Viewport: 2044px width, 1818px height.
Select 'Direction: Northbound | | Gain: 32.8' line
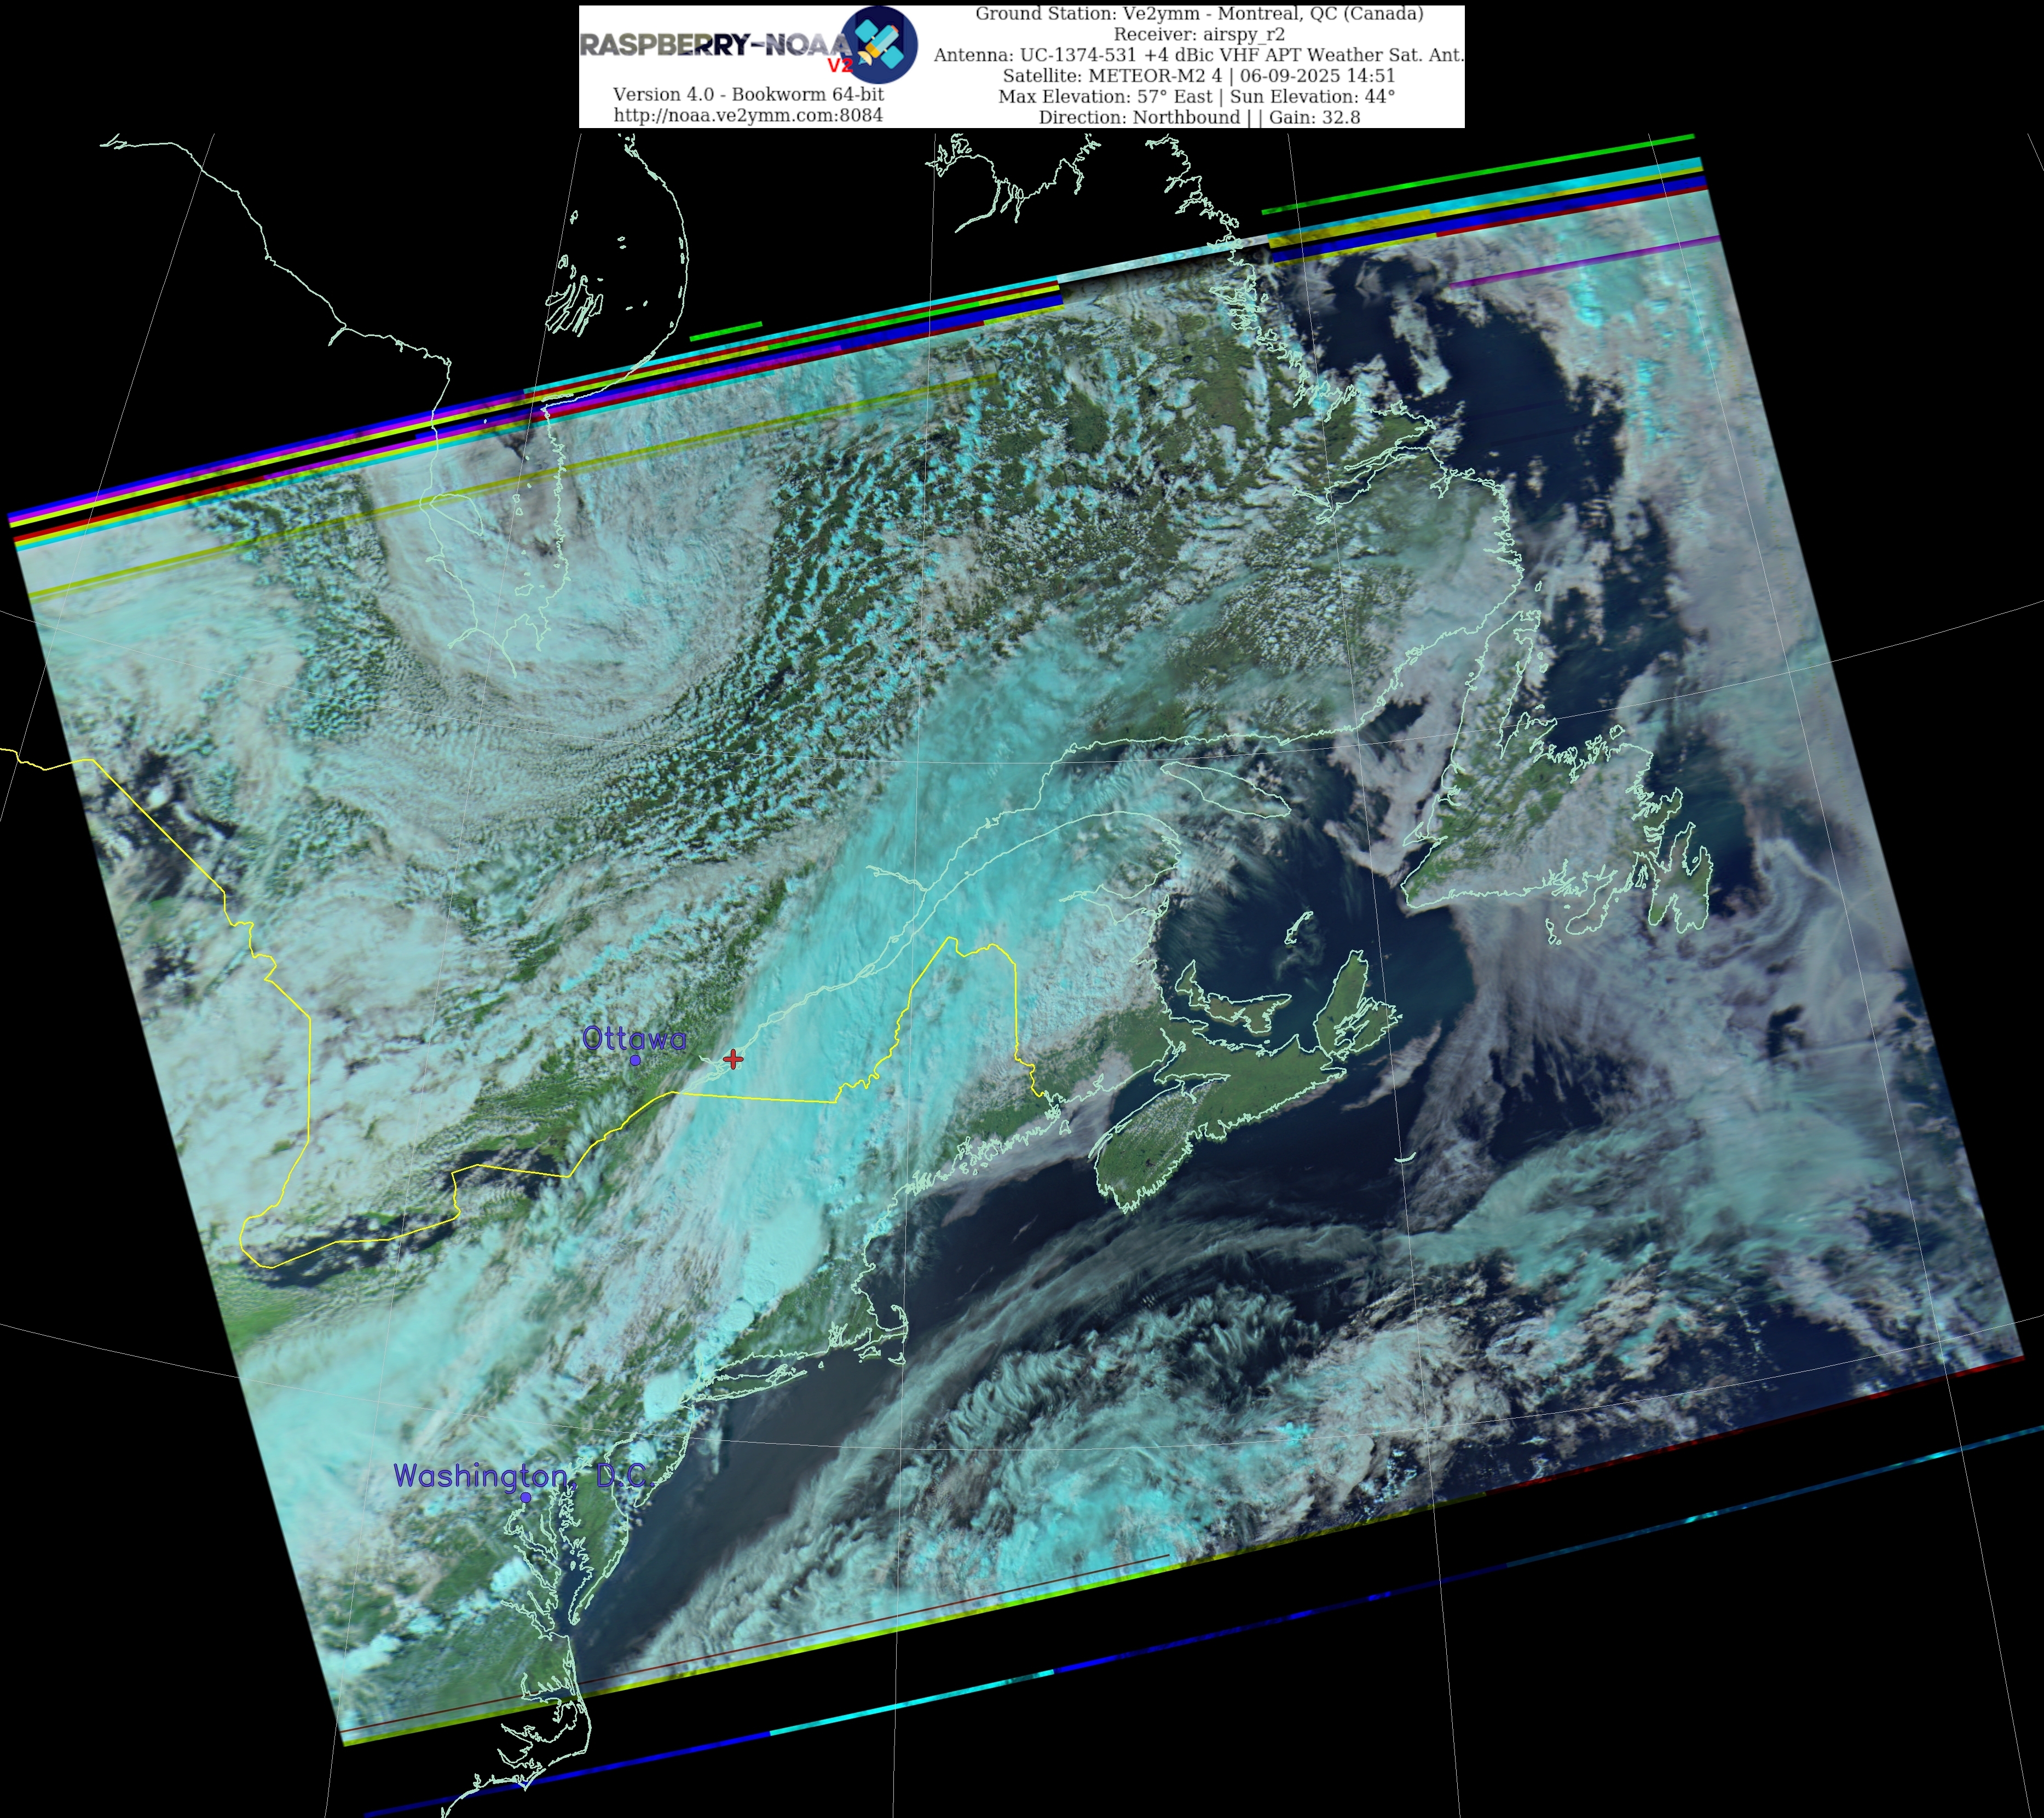pos(1199,117)
